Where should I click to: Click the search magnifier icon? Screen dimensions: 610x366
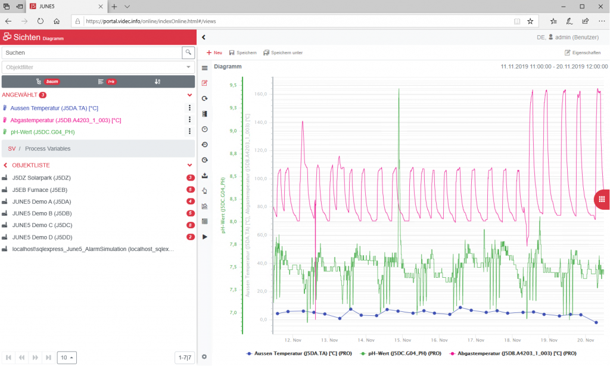point(188,52)
